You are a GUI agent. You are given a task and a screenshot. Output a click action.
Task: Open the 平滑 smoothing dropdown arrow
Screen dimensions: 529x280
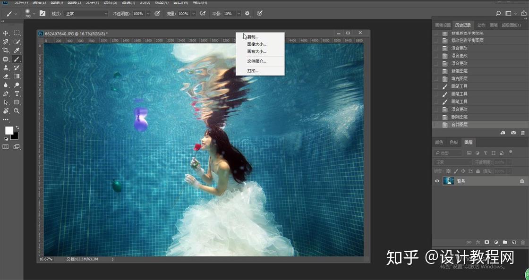239,14
